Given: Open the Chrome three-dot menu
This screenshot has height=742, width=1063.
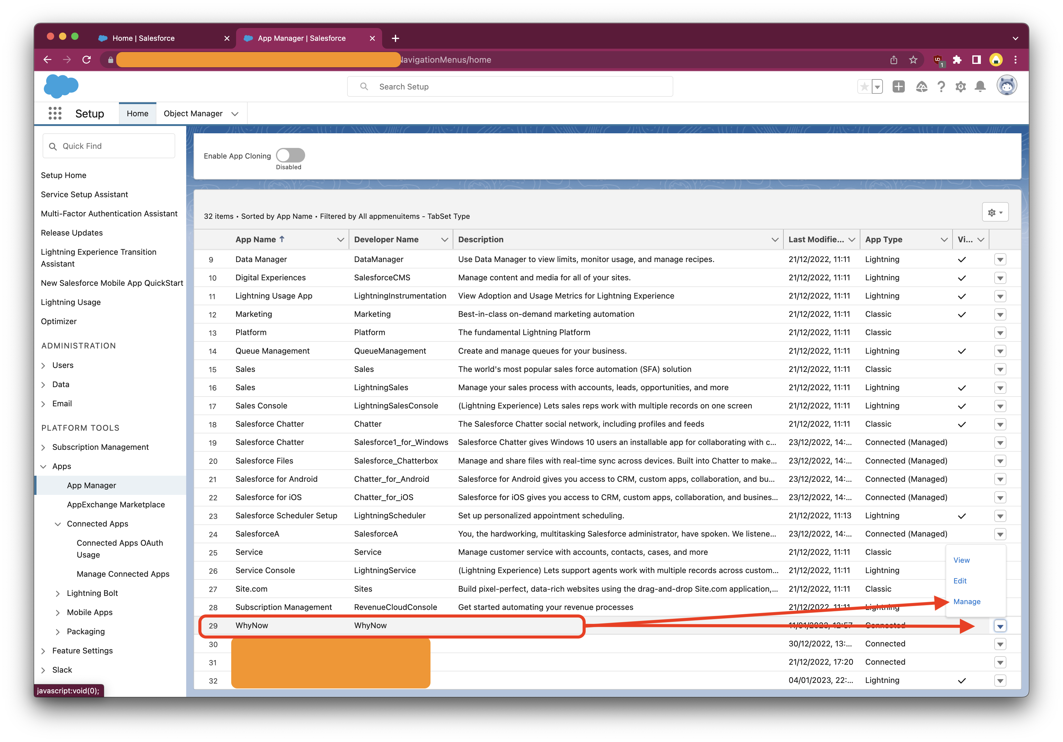Looking at the screenshot, I should click(1015, 60).
